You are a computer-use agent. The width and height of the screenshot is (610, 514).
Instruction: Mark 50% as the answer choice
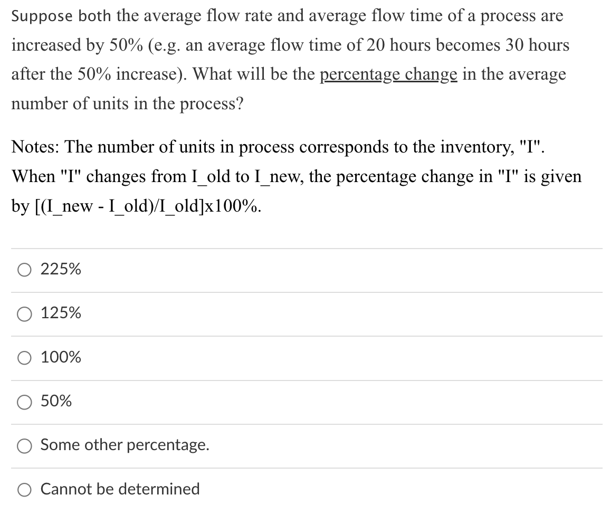coord(24,402)
